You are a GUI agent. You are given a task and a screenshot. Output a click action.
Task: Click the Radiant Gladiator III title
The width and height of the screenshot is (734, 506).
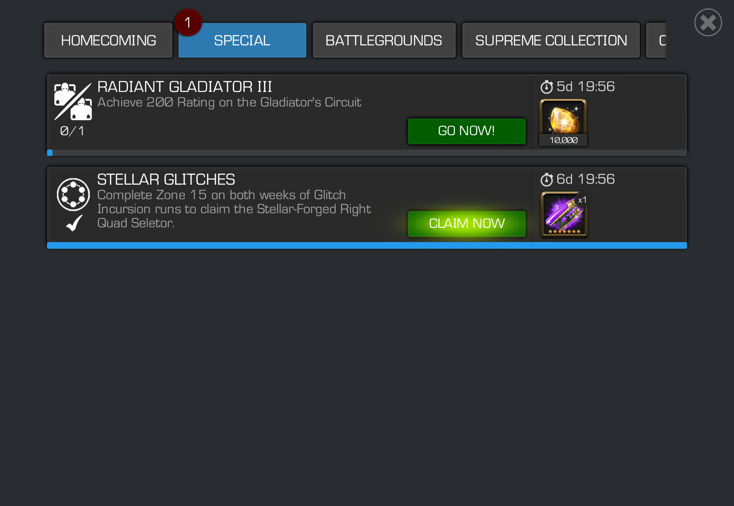[184, 86]
